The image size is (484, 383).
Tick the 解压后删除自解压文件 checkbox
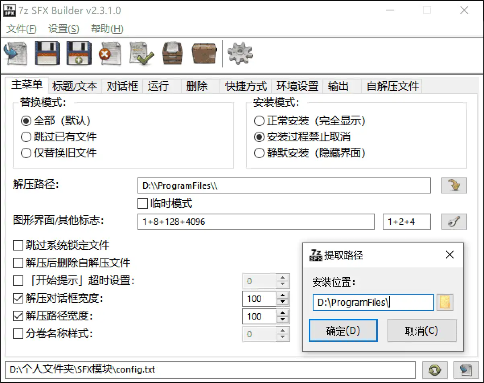click(18, 263)
